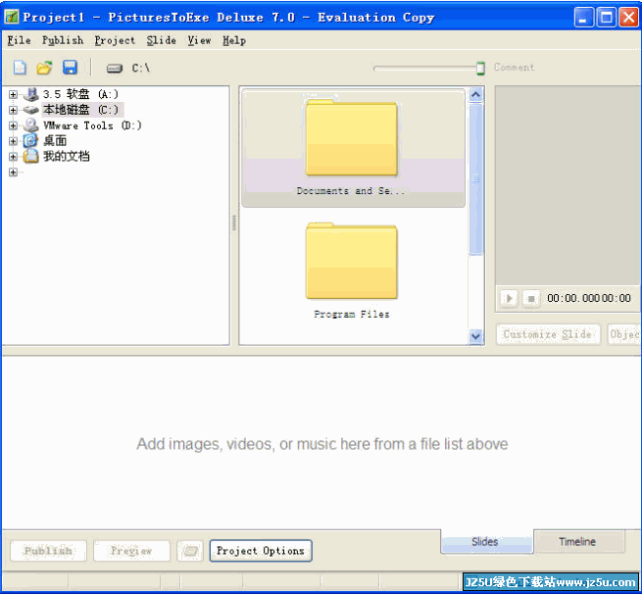Switch to the Timeline tab
642x594 pixels.
(x=579, y=542)
